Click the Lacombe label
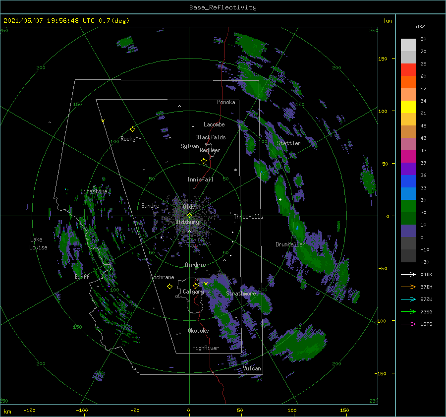 (214, 124)
